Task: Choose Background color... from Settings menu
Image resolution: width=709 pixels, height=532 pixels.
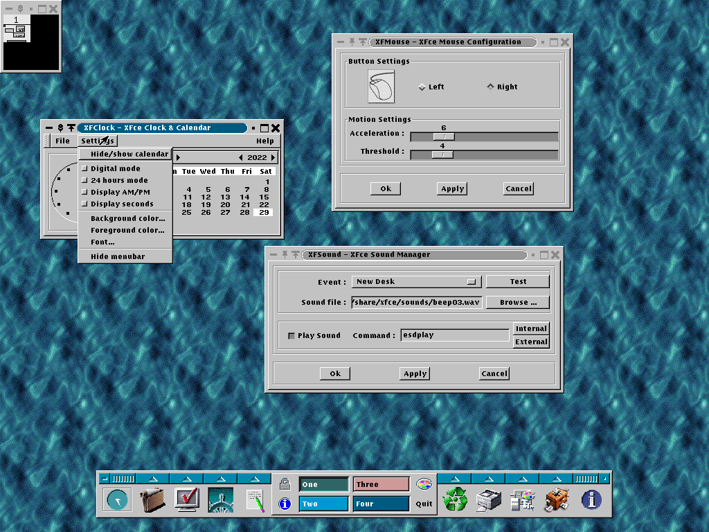Action: pos(125,218)
